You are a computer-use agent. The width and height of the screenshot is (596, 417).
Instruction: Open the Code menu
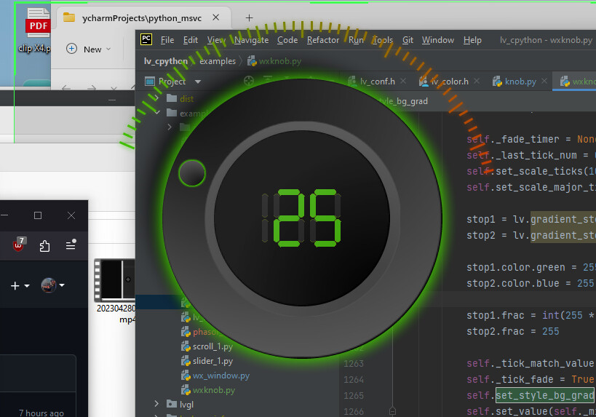tap(287, 40)
